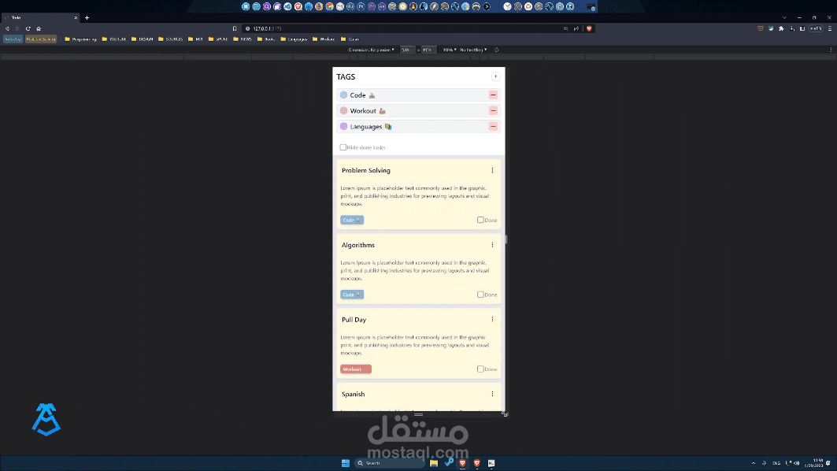Open the YOUTUBE bookmarks folder
This screenshot has height=471, width=837.
tap(113, 39)
